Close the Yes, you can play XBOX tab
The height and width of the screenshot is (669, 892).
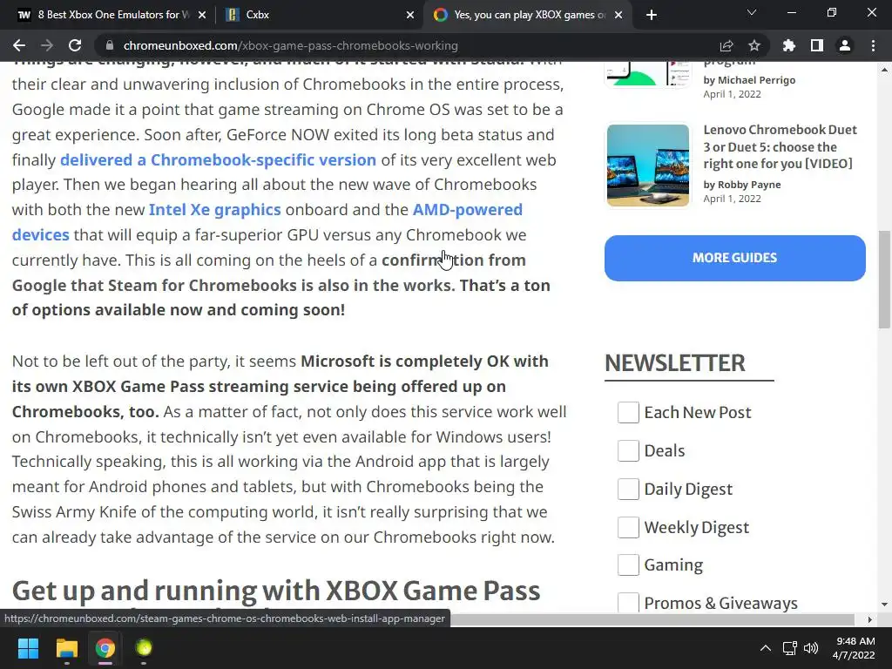pos(619,15)
